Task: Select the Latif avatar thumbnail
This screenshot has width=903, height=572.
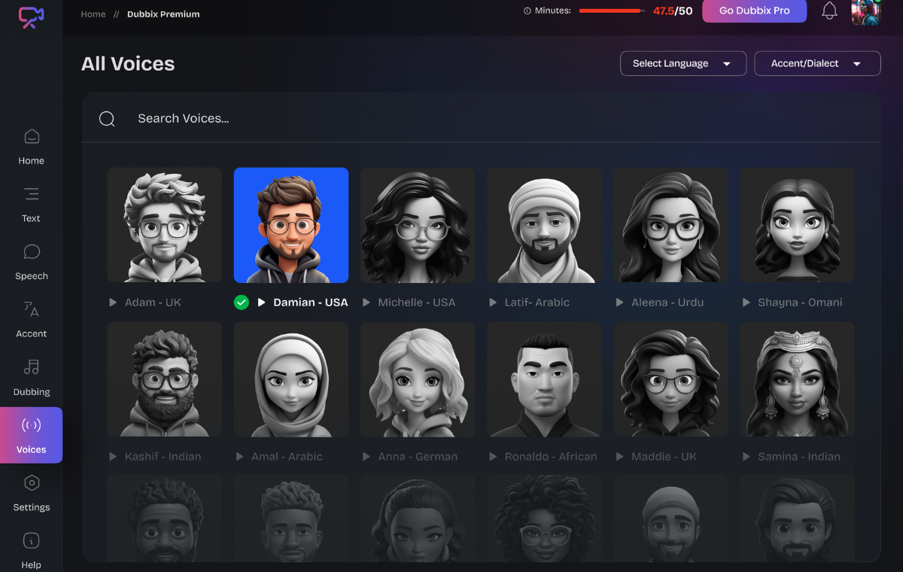Action: click(545, 225)
